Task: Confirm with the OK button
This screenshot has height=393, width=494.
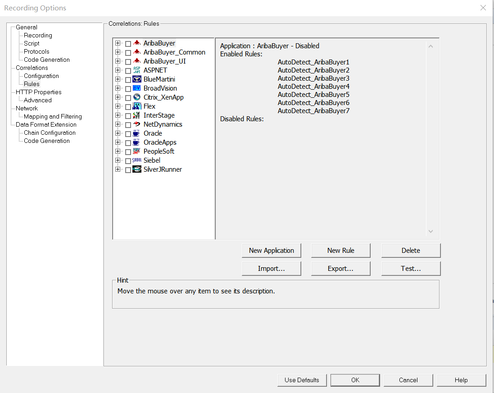Action: click(x=355, y=380)
